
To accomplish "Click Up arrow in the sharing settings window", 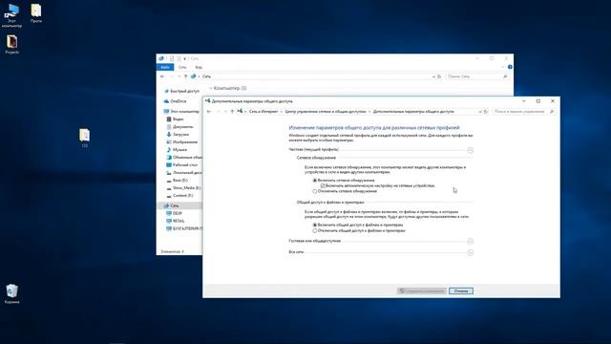I will pos(232,112).
